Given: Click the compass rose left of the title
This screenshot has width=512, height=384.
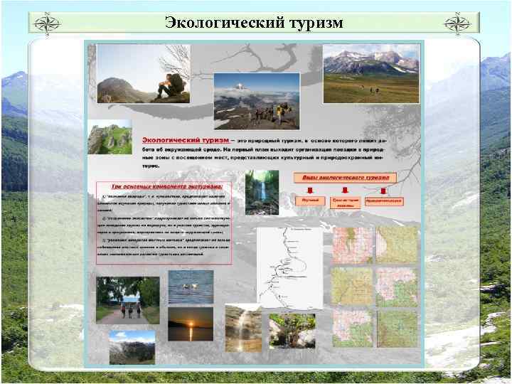Looking at the screenshot, I should 48,23.
